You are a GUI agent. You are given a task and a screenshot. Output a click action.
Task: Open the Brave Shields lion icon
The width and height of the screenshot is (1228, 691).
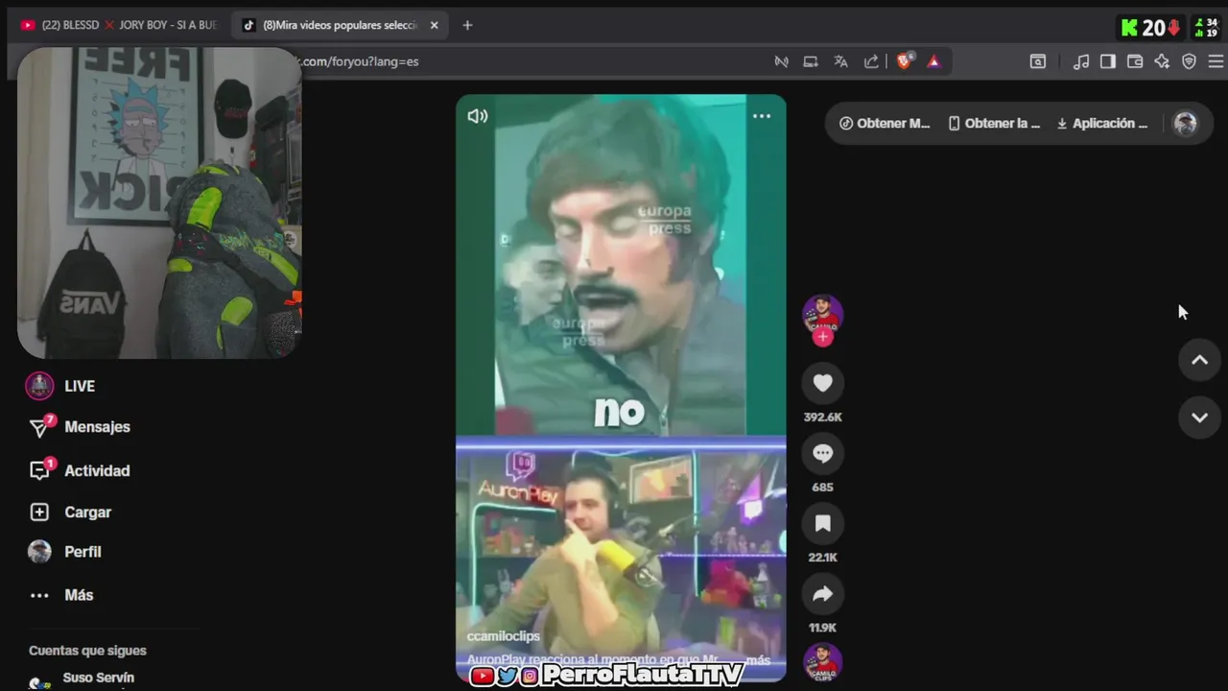tap(904, 61)
